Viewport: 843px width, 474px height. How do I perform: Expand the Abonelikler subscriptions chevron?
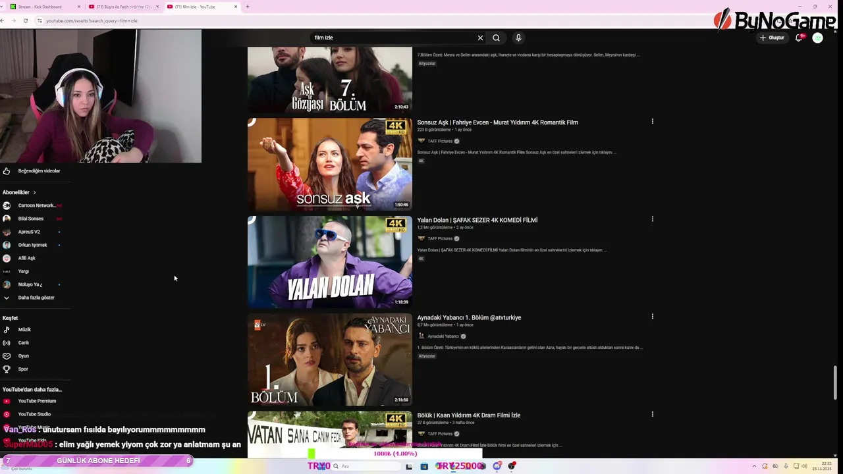[x=34, y=192]
